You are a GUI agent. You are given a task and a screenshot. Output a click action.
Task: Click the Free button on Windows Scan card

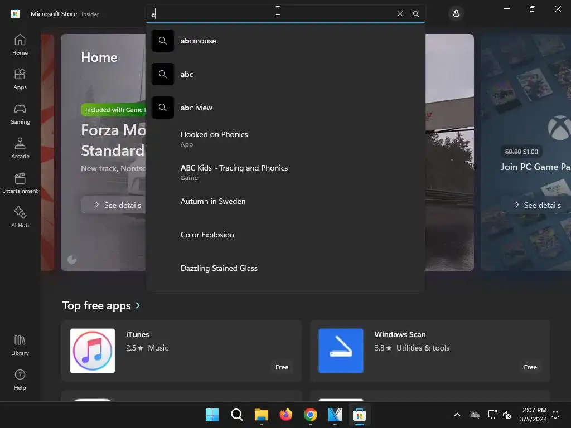pyautogui.click(x=530, y=367)
